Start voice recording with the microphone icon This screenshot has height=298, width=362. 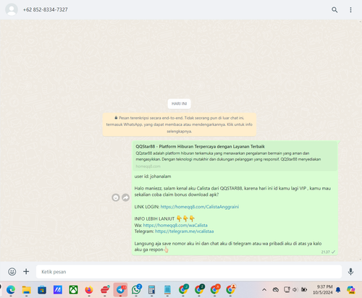pyautogui.click(x=350, y=271)
